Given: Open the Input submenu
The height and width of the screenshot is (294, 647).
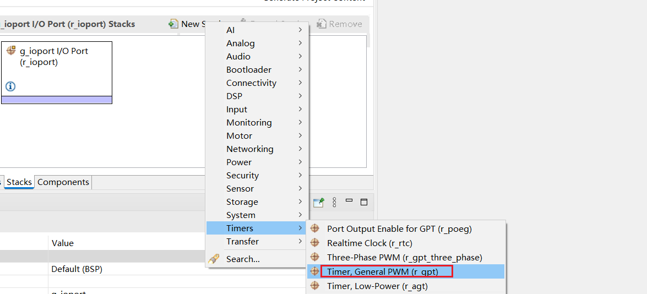Looking at the screenshot, I should click(x=257, y=109).
